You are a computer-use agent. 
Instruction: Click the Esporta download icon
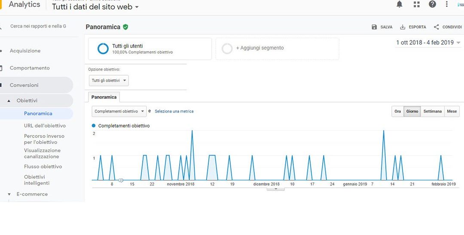tap(403, 27)
